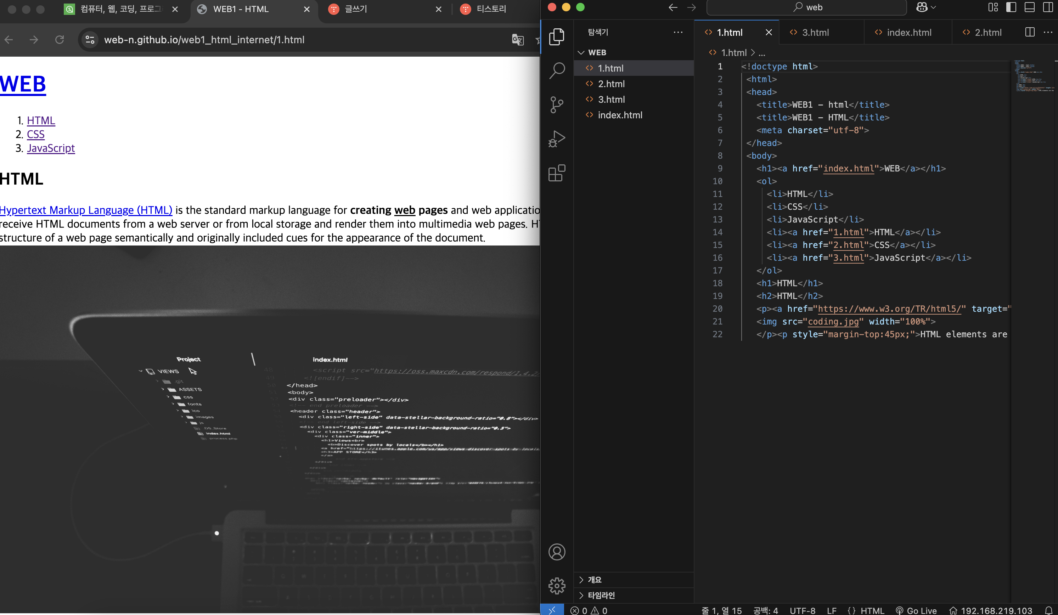Open the Search view in activity bar

pos(557,70)
